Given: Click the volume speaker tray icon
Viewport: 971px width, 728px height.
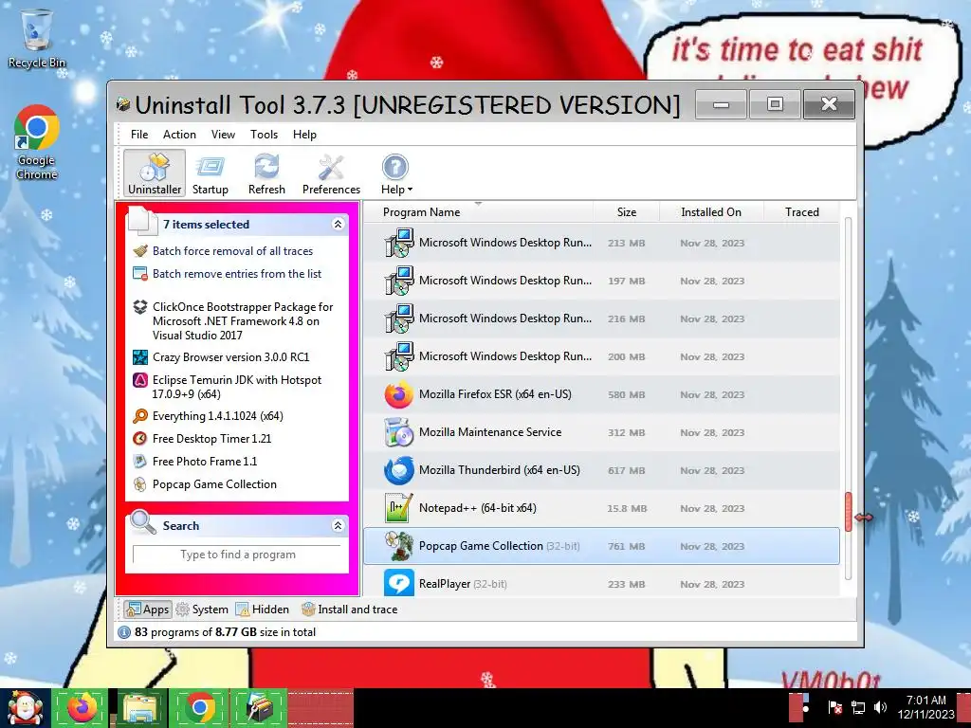Looking at the screenshot, I should point(879,707).
